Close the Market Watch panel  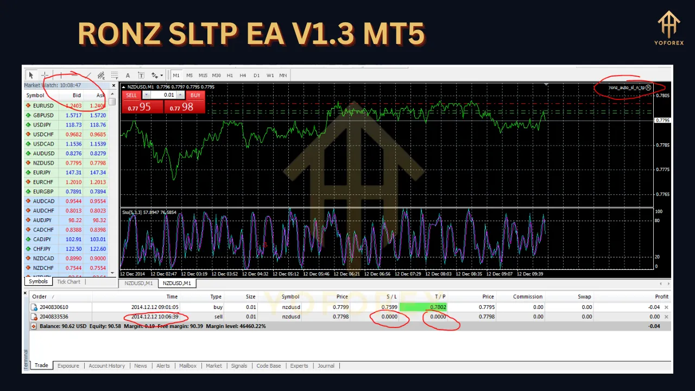tap(113, 85)
